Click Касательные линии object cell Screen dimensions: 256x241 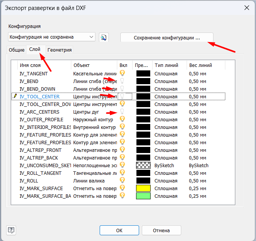click(95, 74)
